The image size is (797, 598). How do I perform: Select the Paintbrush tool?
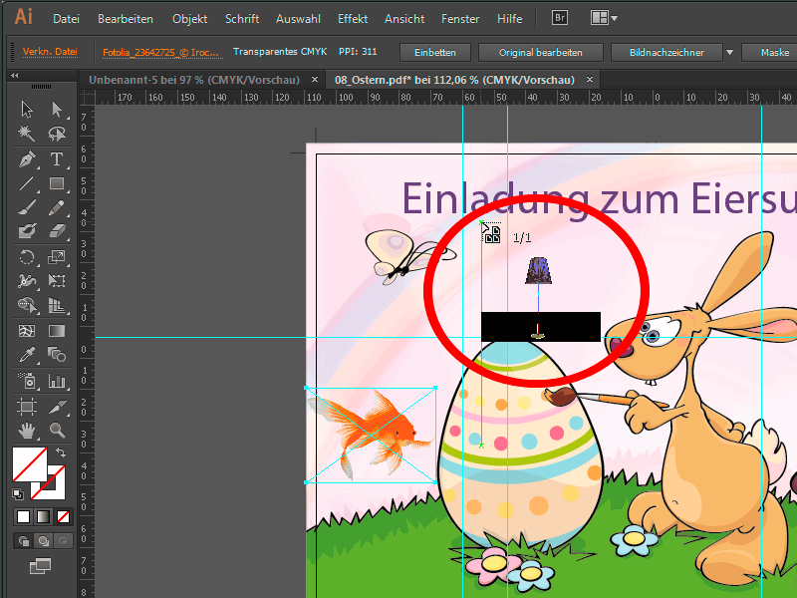pos(27,207)
